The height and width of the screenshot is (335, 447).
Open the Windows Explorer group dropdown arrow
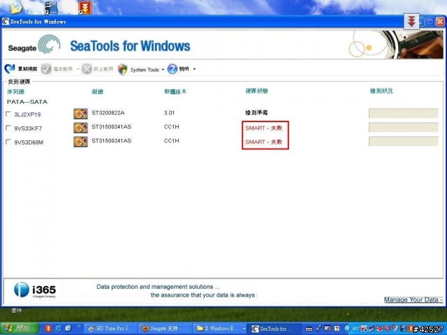coord(244,329)
